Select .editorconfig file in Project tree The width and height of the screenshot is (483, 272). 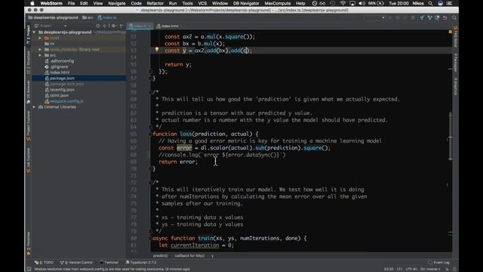[x=59, y=61]
